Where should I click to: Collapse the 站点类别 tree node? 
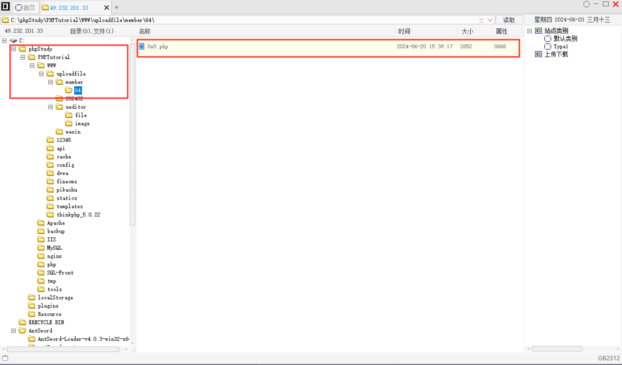(x=529, y=31)
